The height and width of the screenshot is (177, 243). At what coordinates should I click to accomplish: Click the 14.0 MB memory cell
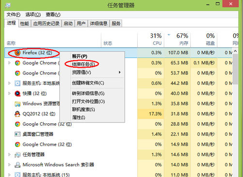pos(177,165)
